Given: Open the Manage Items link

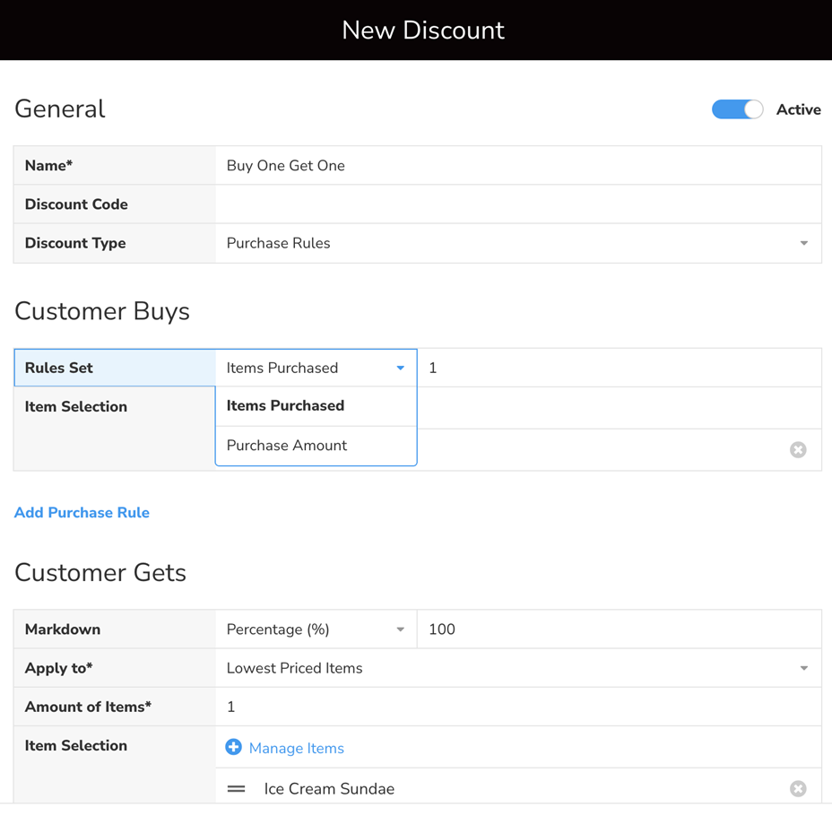Looking at the screenshot, I should coord(297,748).
